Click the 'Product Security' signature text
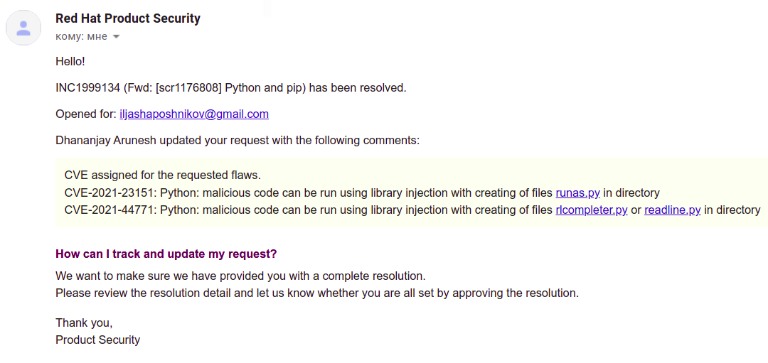Image resolution: width=768 pixels, height=363 pixels. pos(97,340)
